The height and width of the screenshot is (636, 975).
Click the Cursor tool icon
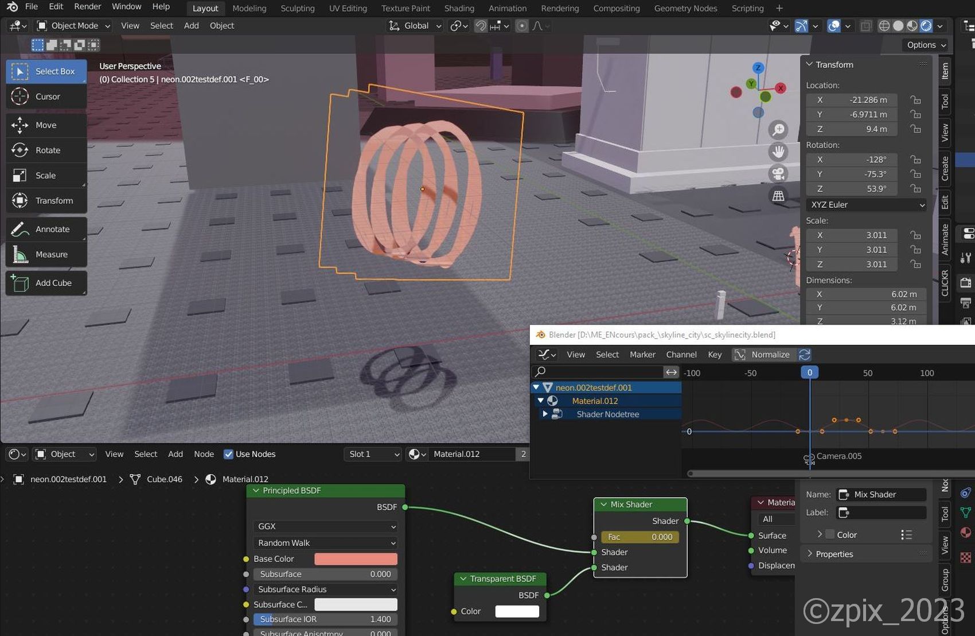point(20,96)
